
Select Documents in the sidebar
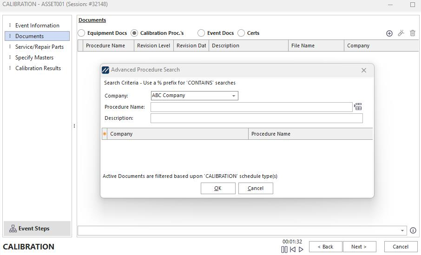[x=37, y=36]
